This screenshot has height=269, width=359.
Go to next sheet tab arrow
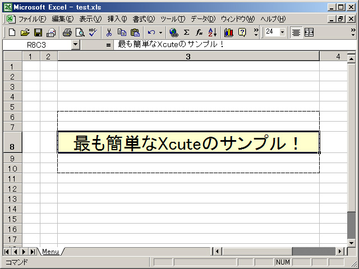tap(24, 252)
